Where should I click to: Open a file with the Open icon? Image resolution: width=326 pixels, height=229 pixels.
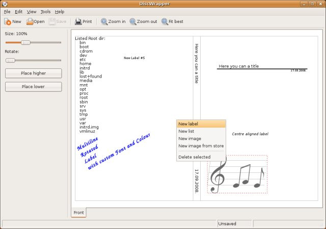30,21
